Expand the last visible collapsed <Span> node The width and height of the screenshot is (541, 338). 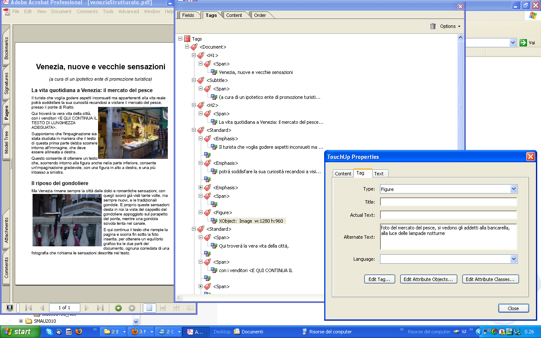[x=201, y=286]
